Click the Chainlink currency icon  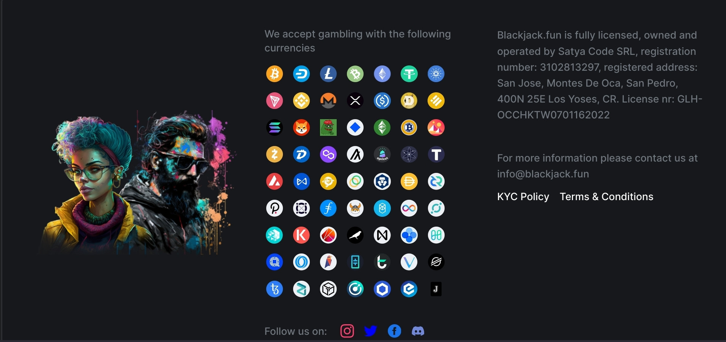(382, 289)
